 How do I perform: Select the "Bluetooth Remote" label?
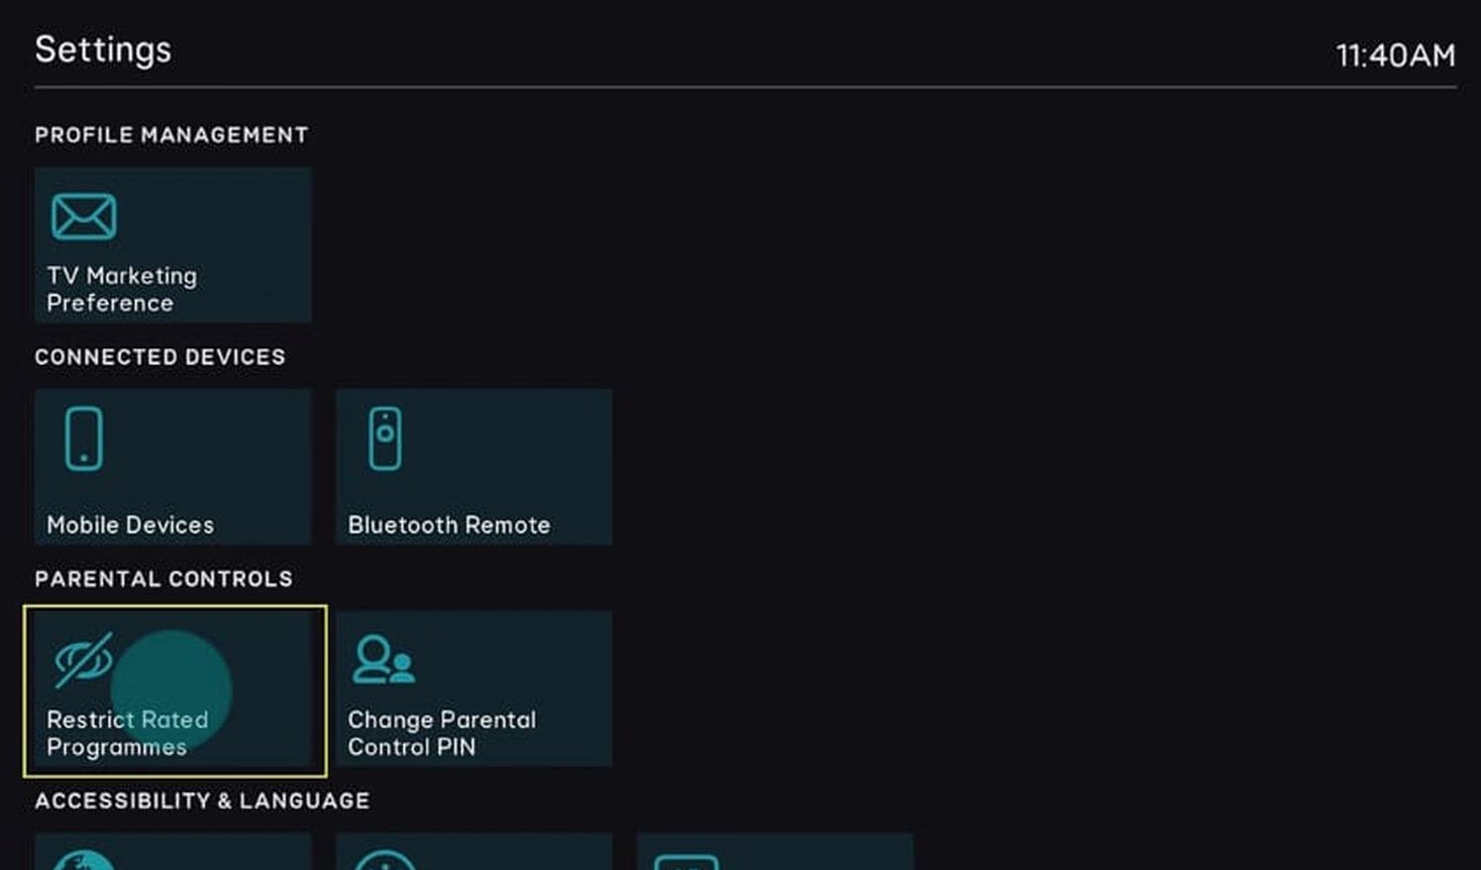coord(449,525)
